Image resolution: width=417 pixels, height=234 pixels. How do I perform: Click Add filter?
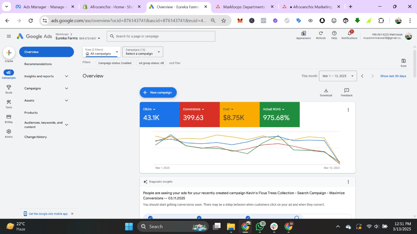tap(175, 63)
